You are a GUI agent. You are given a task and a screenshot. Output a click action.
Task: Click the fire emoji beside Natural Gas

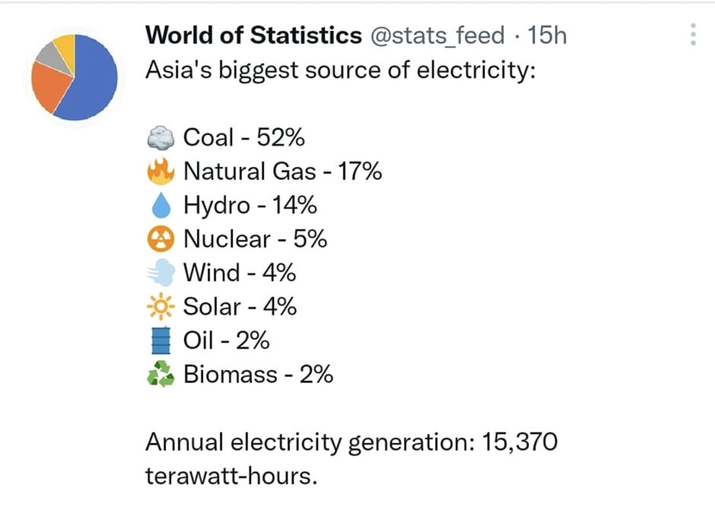pos(161,171)
